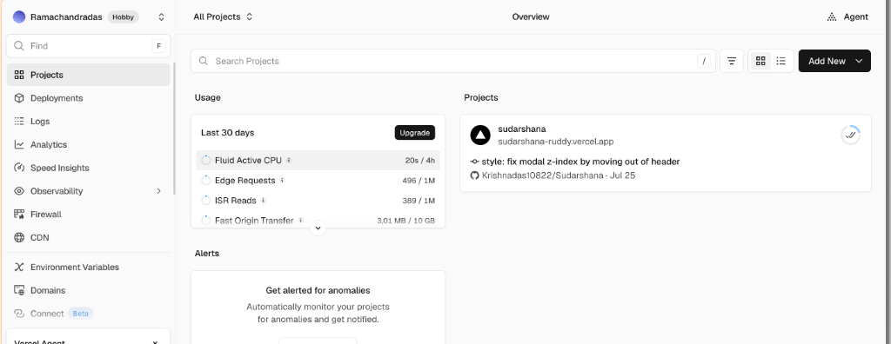
Task: Select the Fluid Active CPU usage row
Action: click(x=318, y=161)
